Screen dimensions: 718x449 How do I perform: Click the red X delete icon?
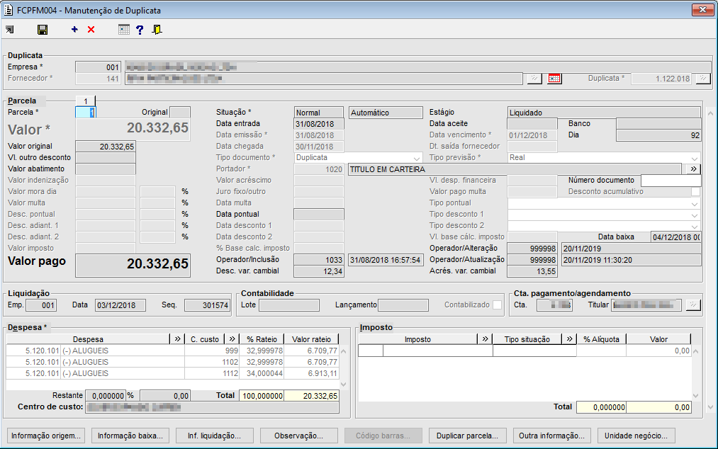[91, 30]
